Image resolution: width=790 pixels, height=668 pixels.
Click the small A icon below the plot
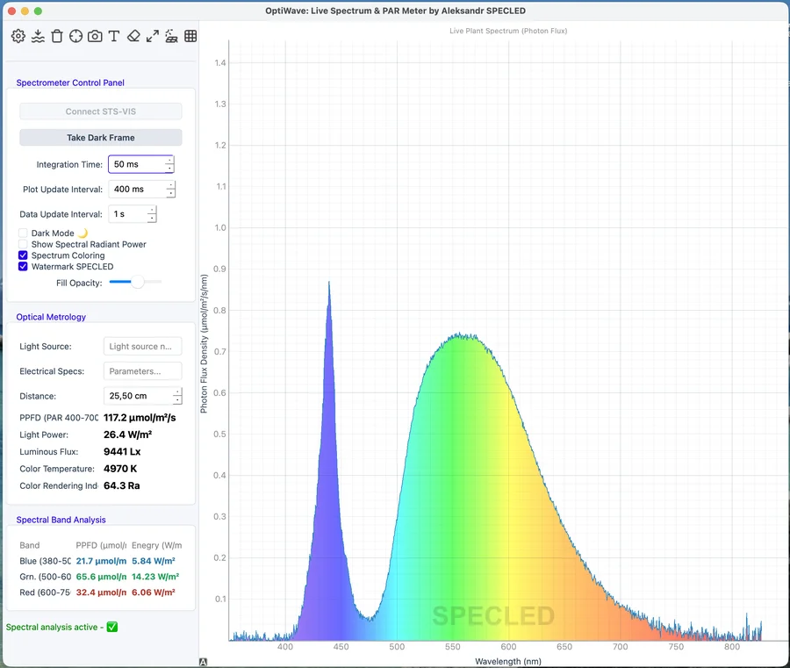[x=203, y=662]
